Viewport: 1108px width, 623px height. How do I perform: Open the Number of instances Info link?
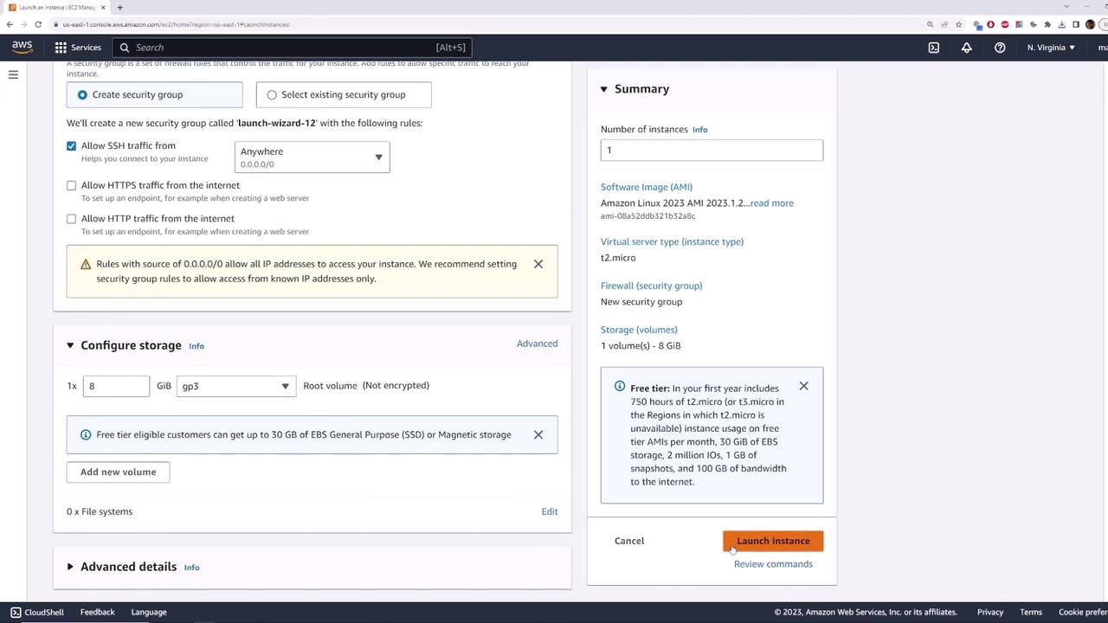point(699,130)
